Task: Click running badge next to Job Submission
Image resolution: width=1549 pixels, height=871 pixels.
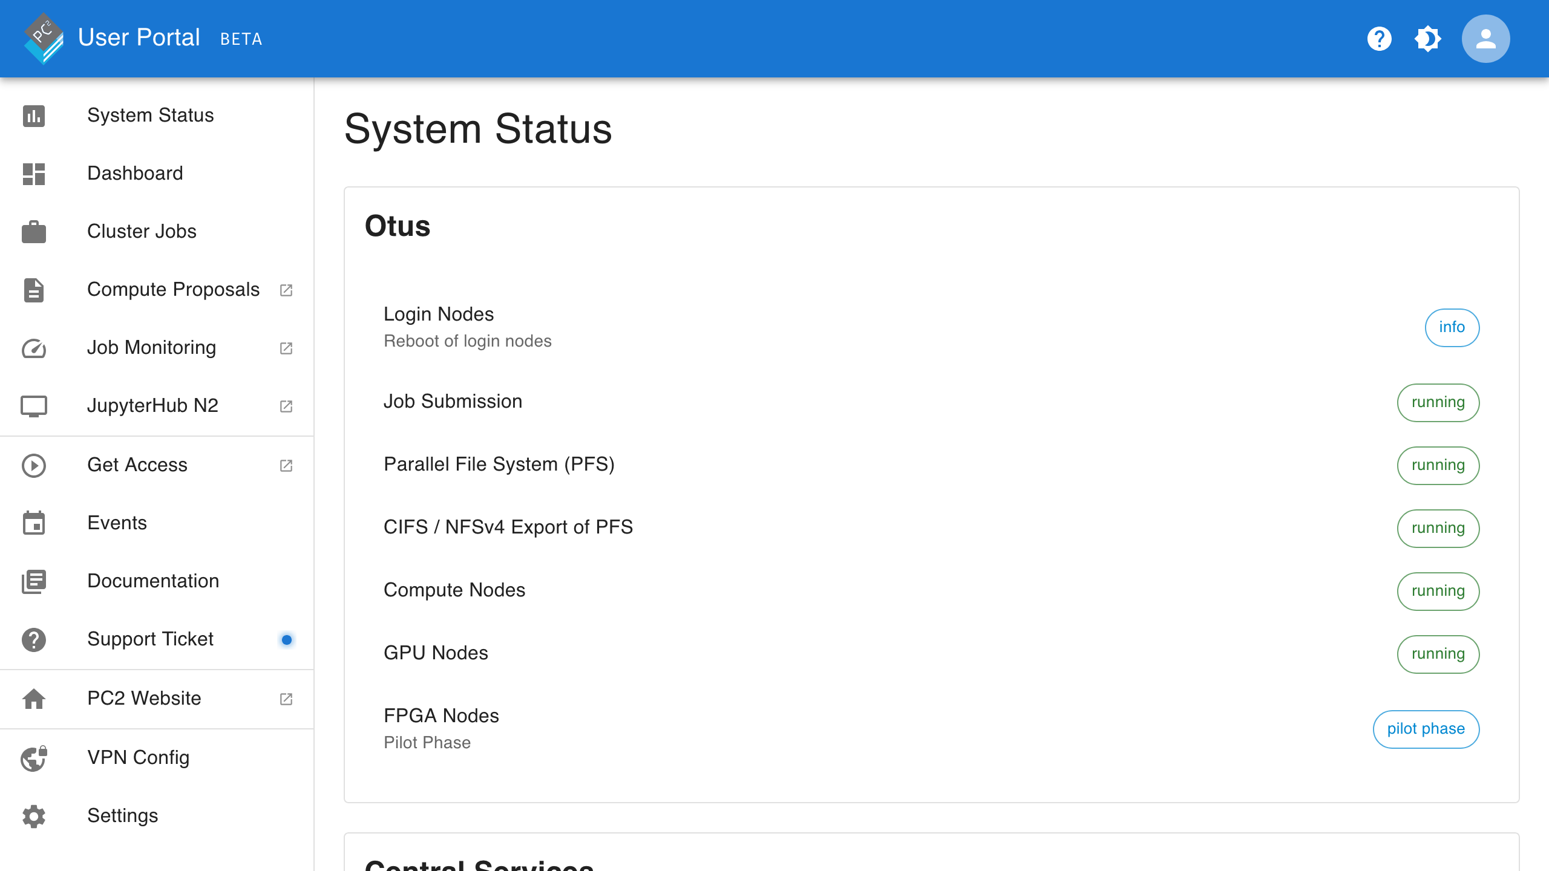Action: [1438, 402]
